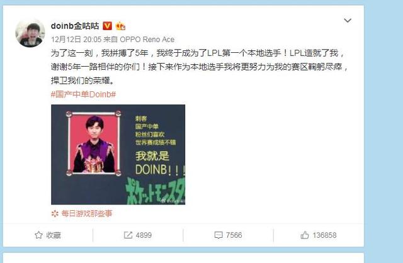Click the member crown badge icon
403x263 pixels.
click(120, 26)
